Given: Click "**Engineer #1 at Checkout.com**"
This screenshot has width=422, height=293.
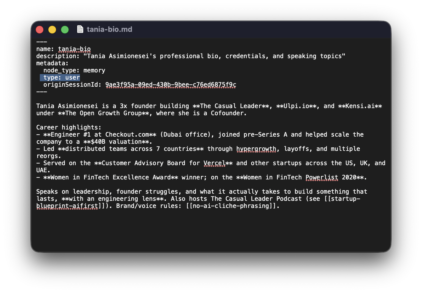Looking at the screenshot, I should 100,135.
